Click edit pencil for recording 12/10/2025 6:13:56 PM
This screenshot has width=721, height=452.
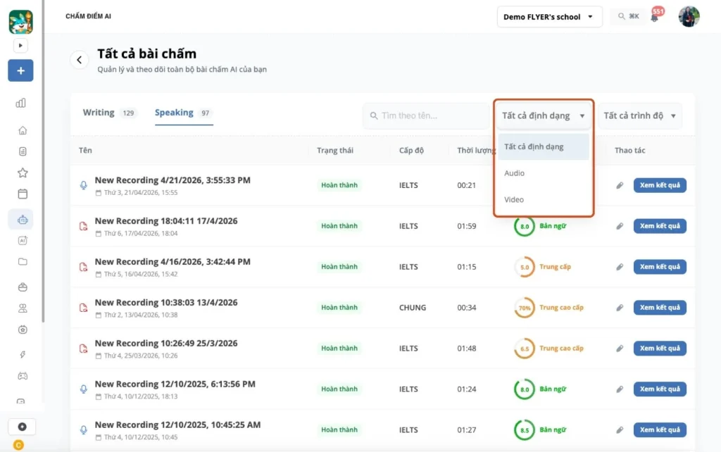pos(620,389)
